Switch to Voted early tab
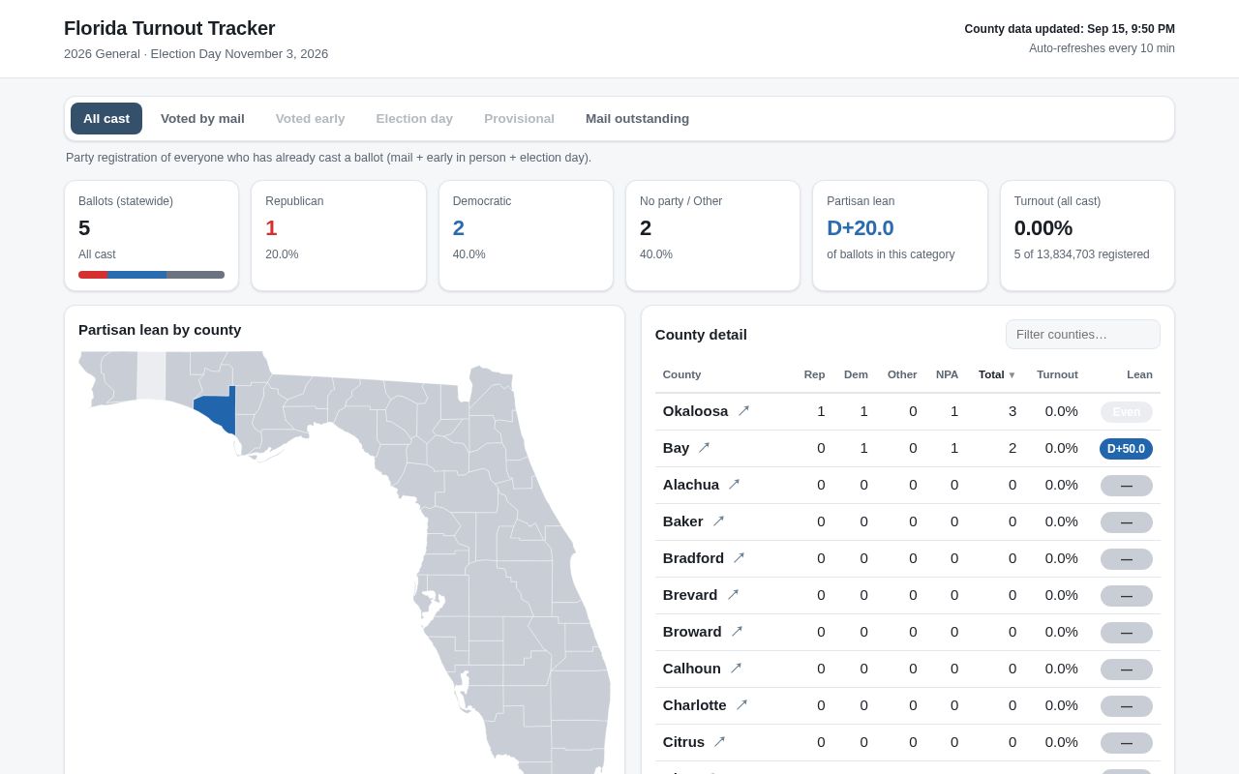This screenshot has width=1239, height=774. pos(310,119)
